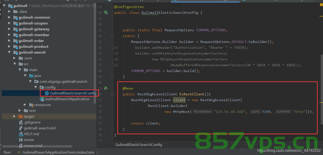The image size is (323, 155).
Task: Expand gulimall-coupon module arrow
Action: point(10,23)
